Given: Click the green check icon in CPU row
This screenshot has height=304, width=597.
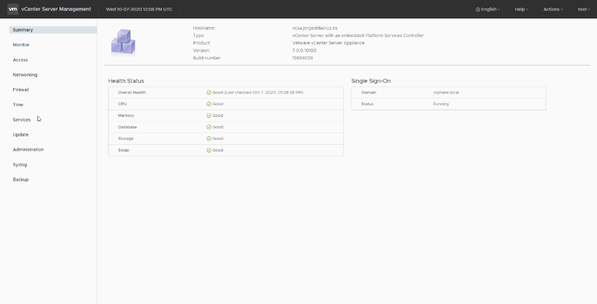Looking at the screenshot, I should pyautogui.click(x=209, y=104).
